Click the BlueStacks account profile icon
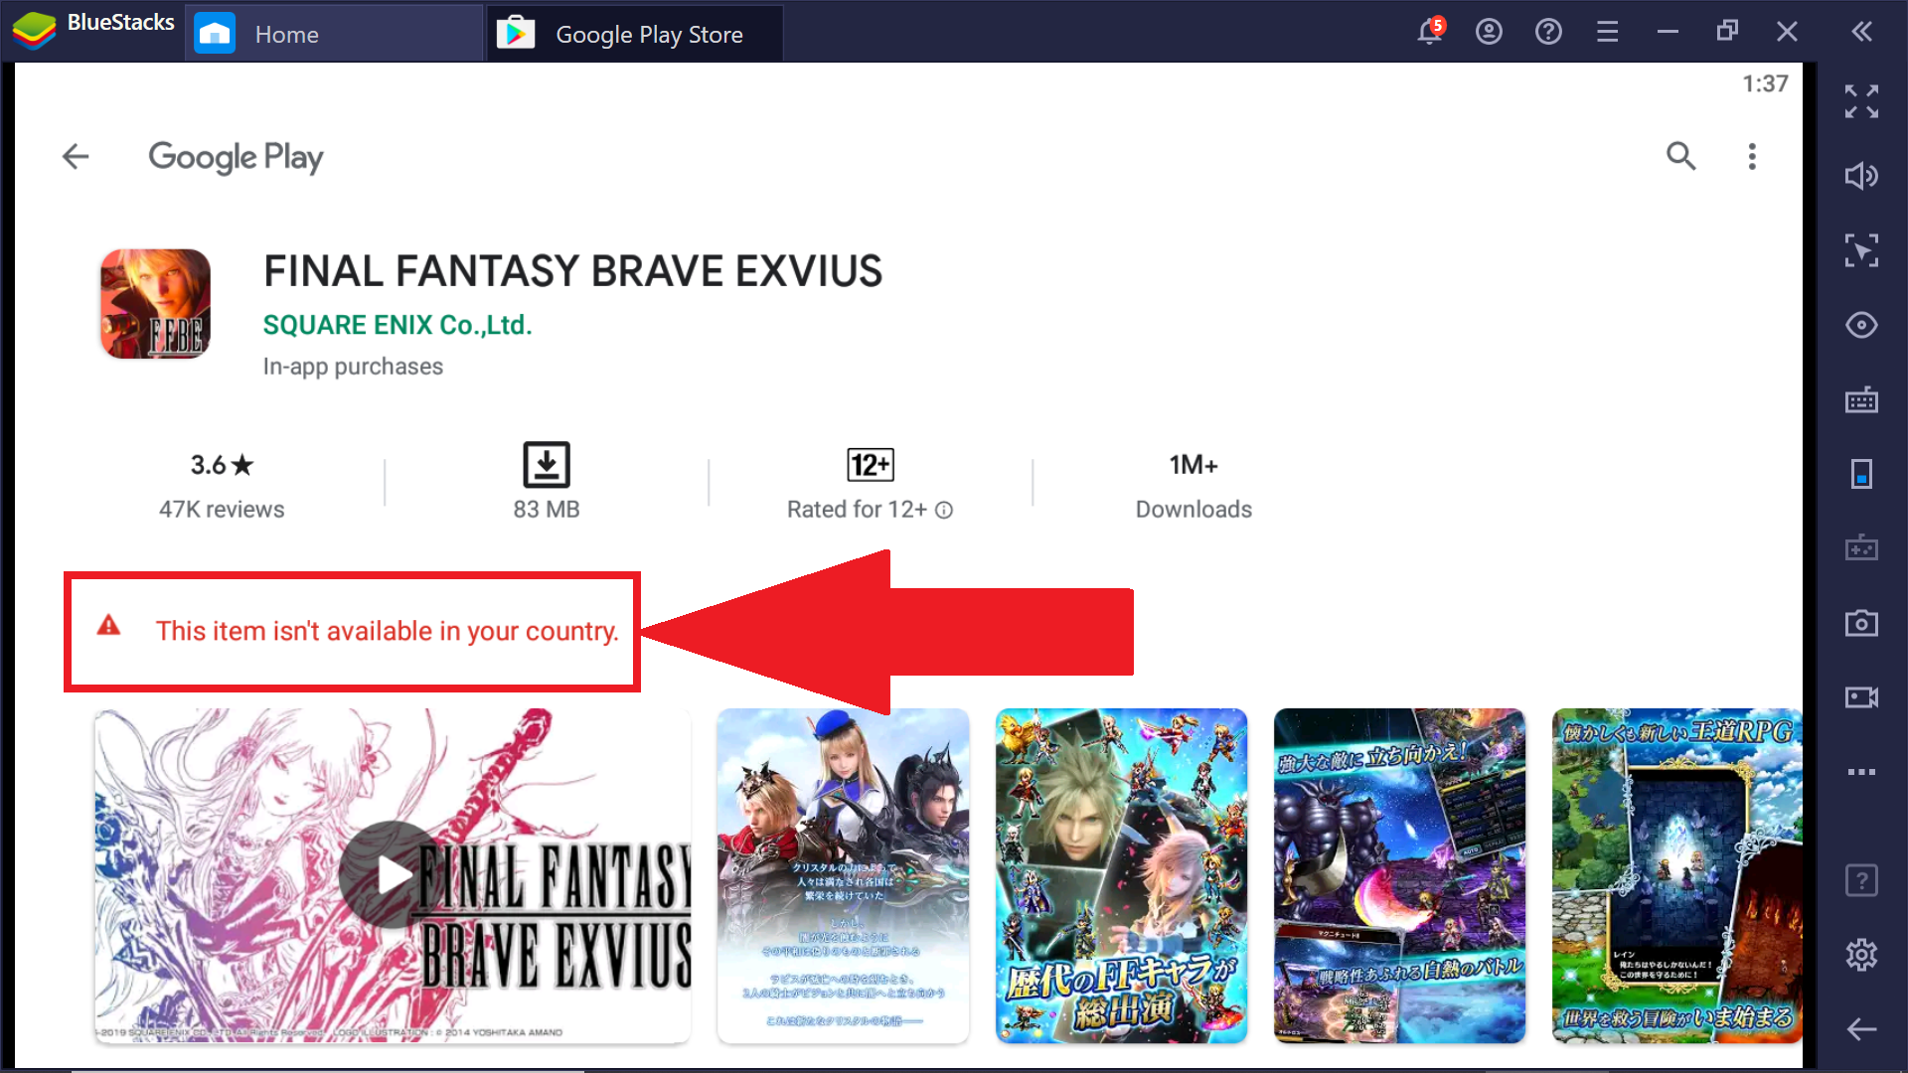This screenshot has width=1908, height=1073. pos(1489,32)
